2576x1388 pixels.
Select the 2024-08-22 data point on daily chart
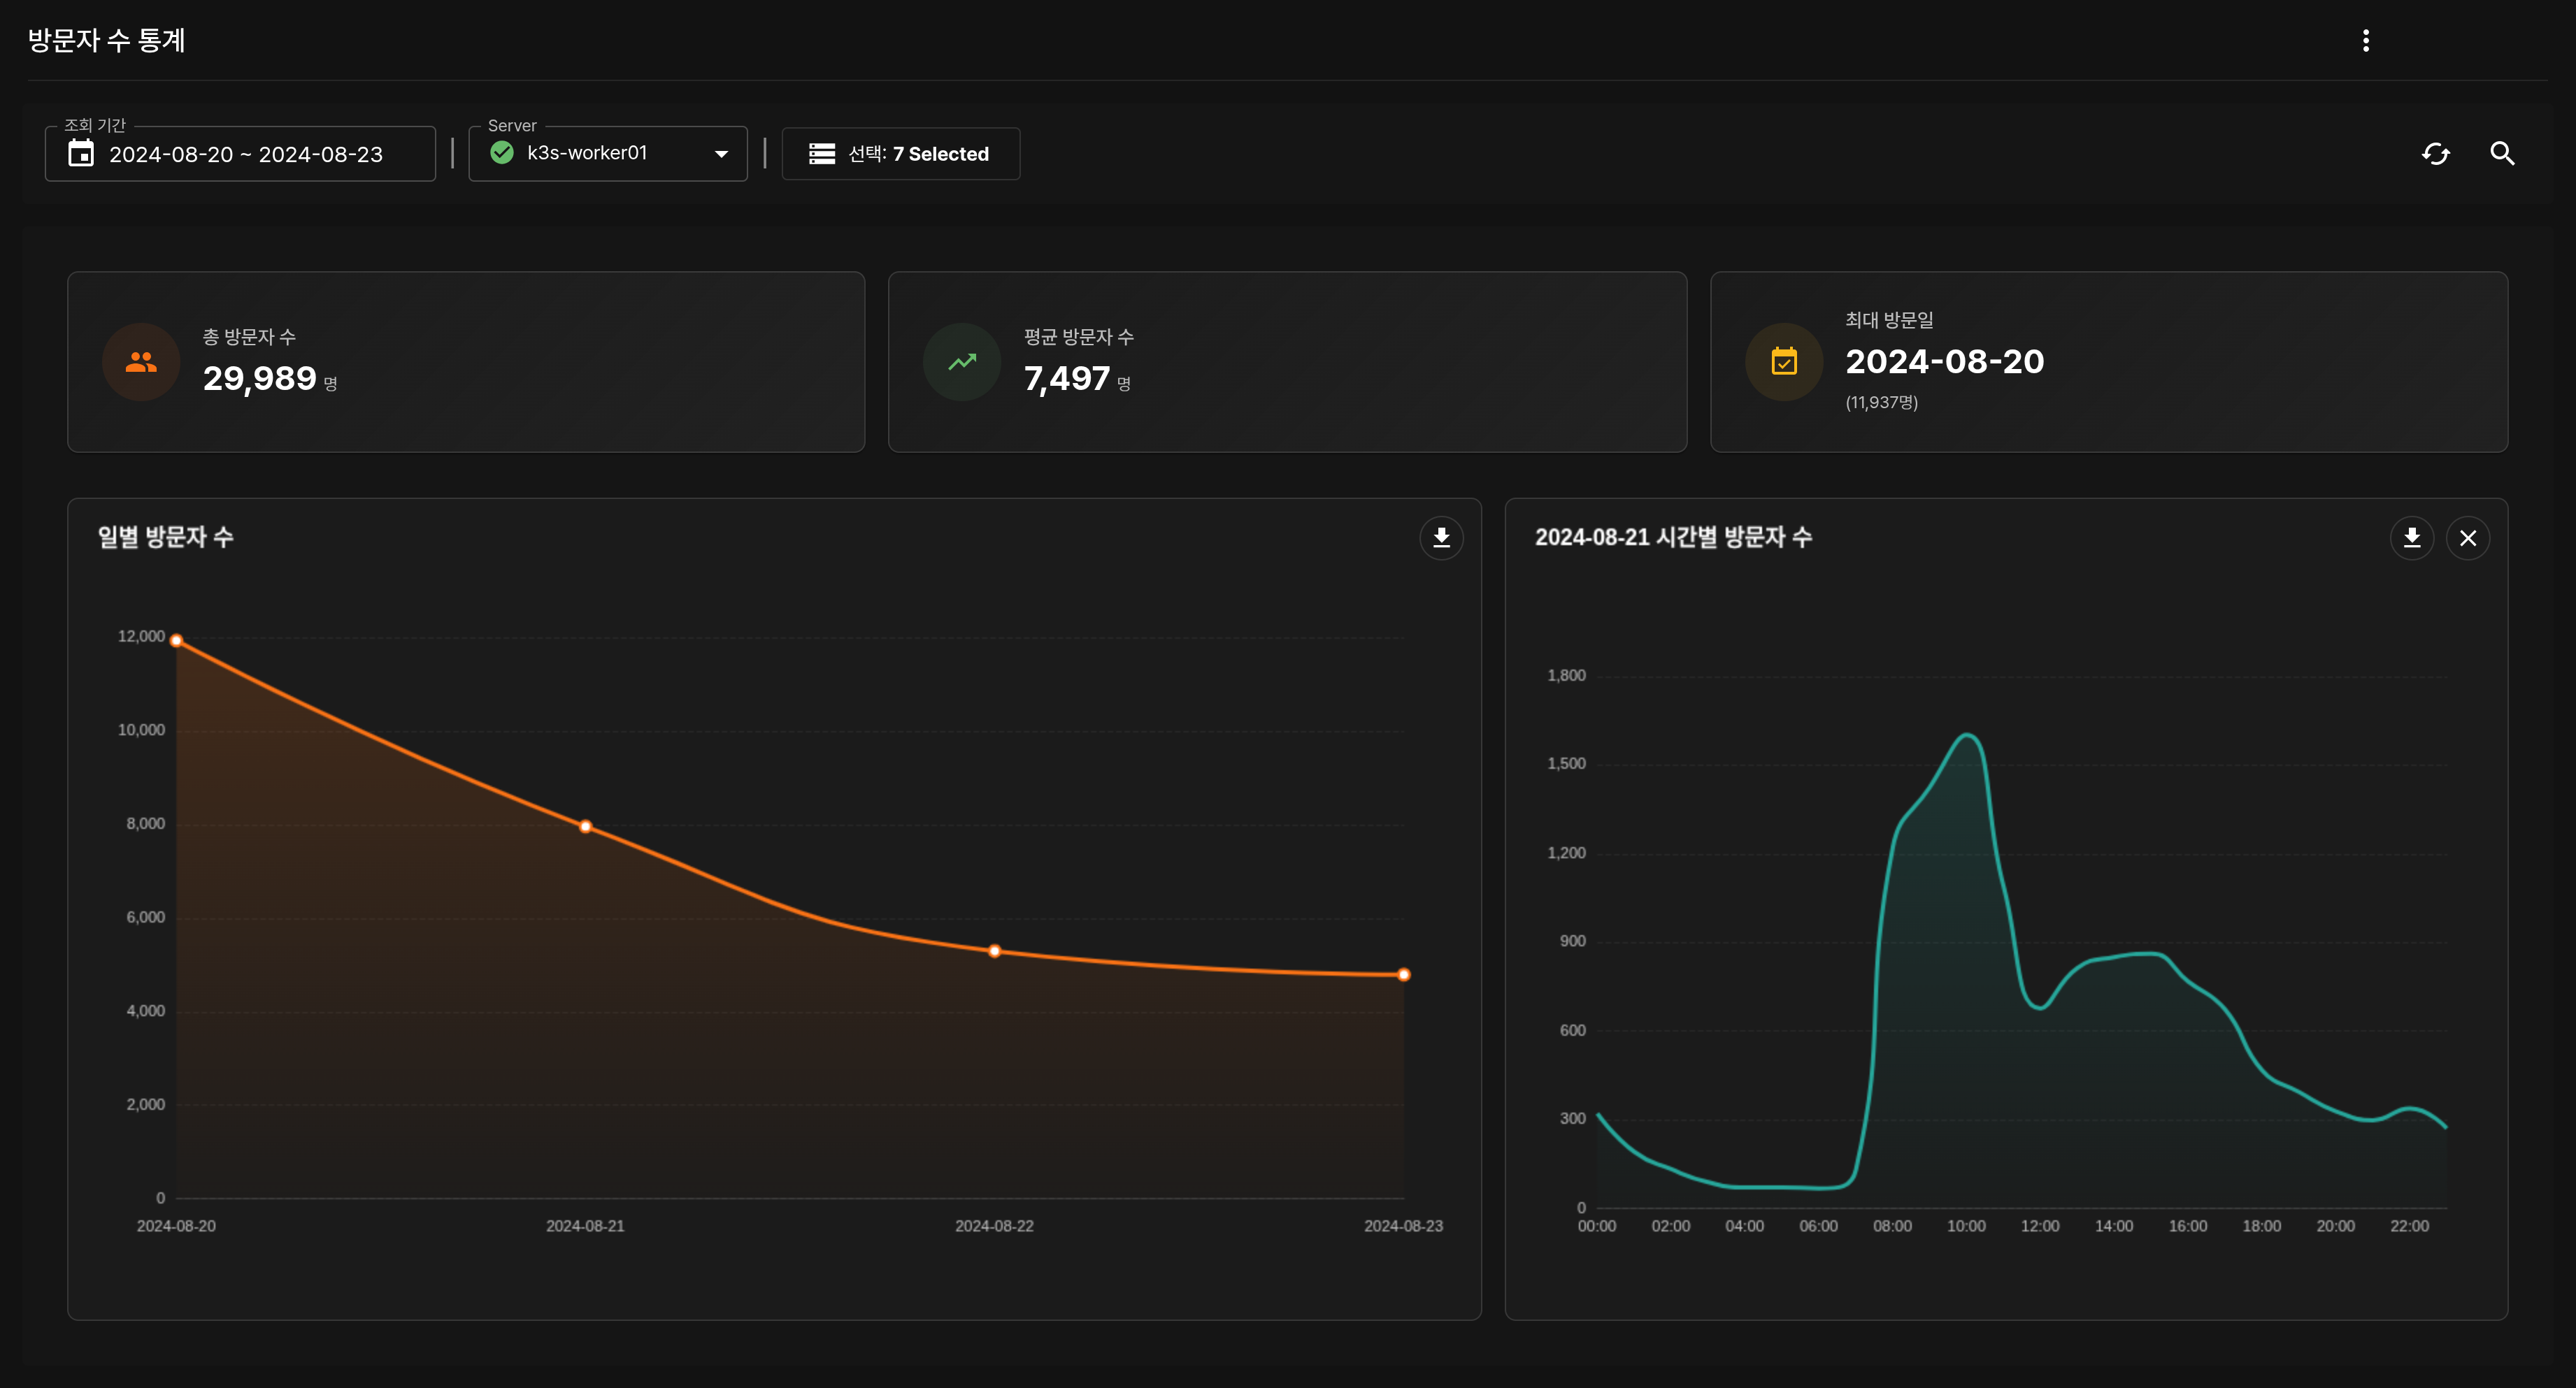[994, 951]
